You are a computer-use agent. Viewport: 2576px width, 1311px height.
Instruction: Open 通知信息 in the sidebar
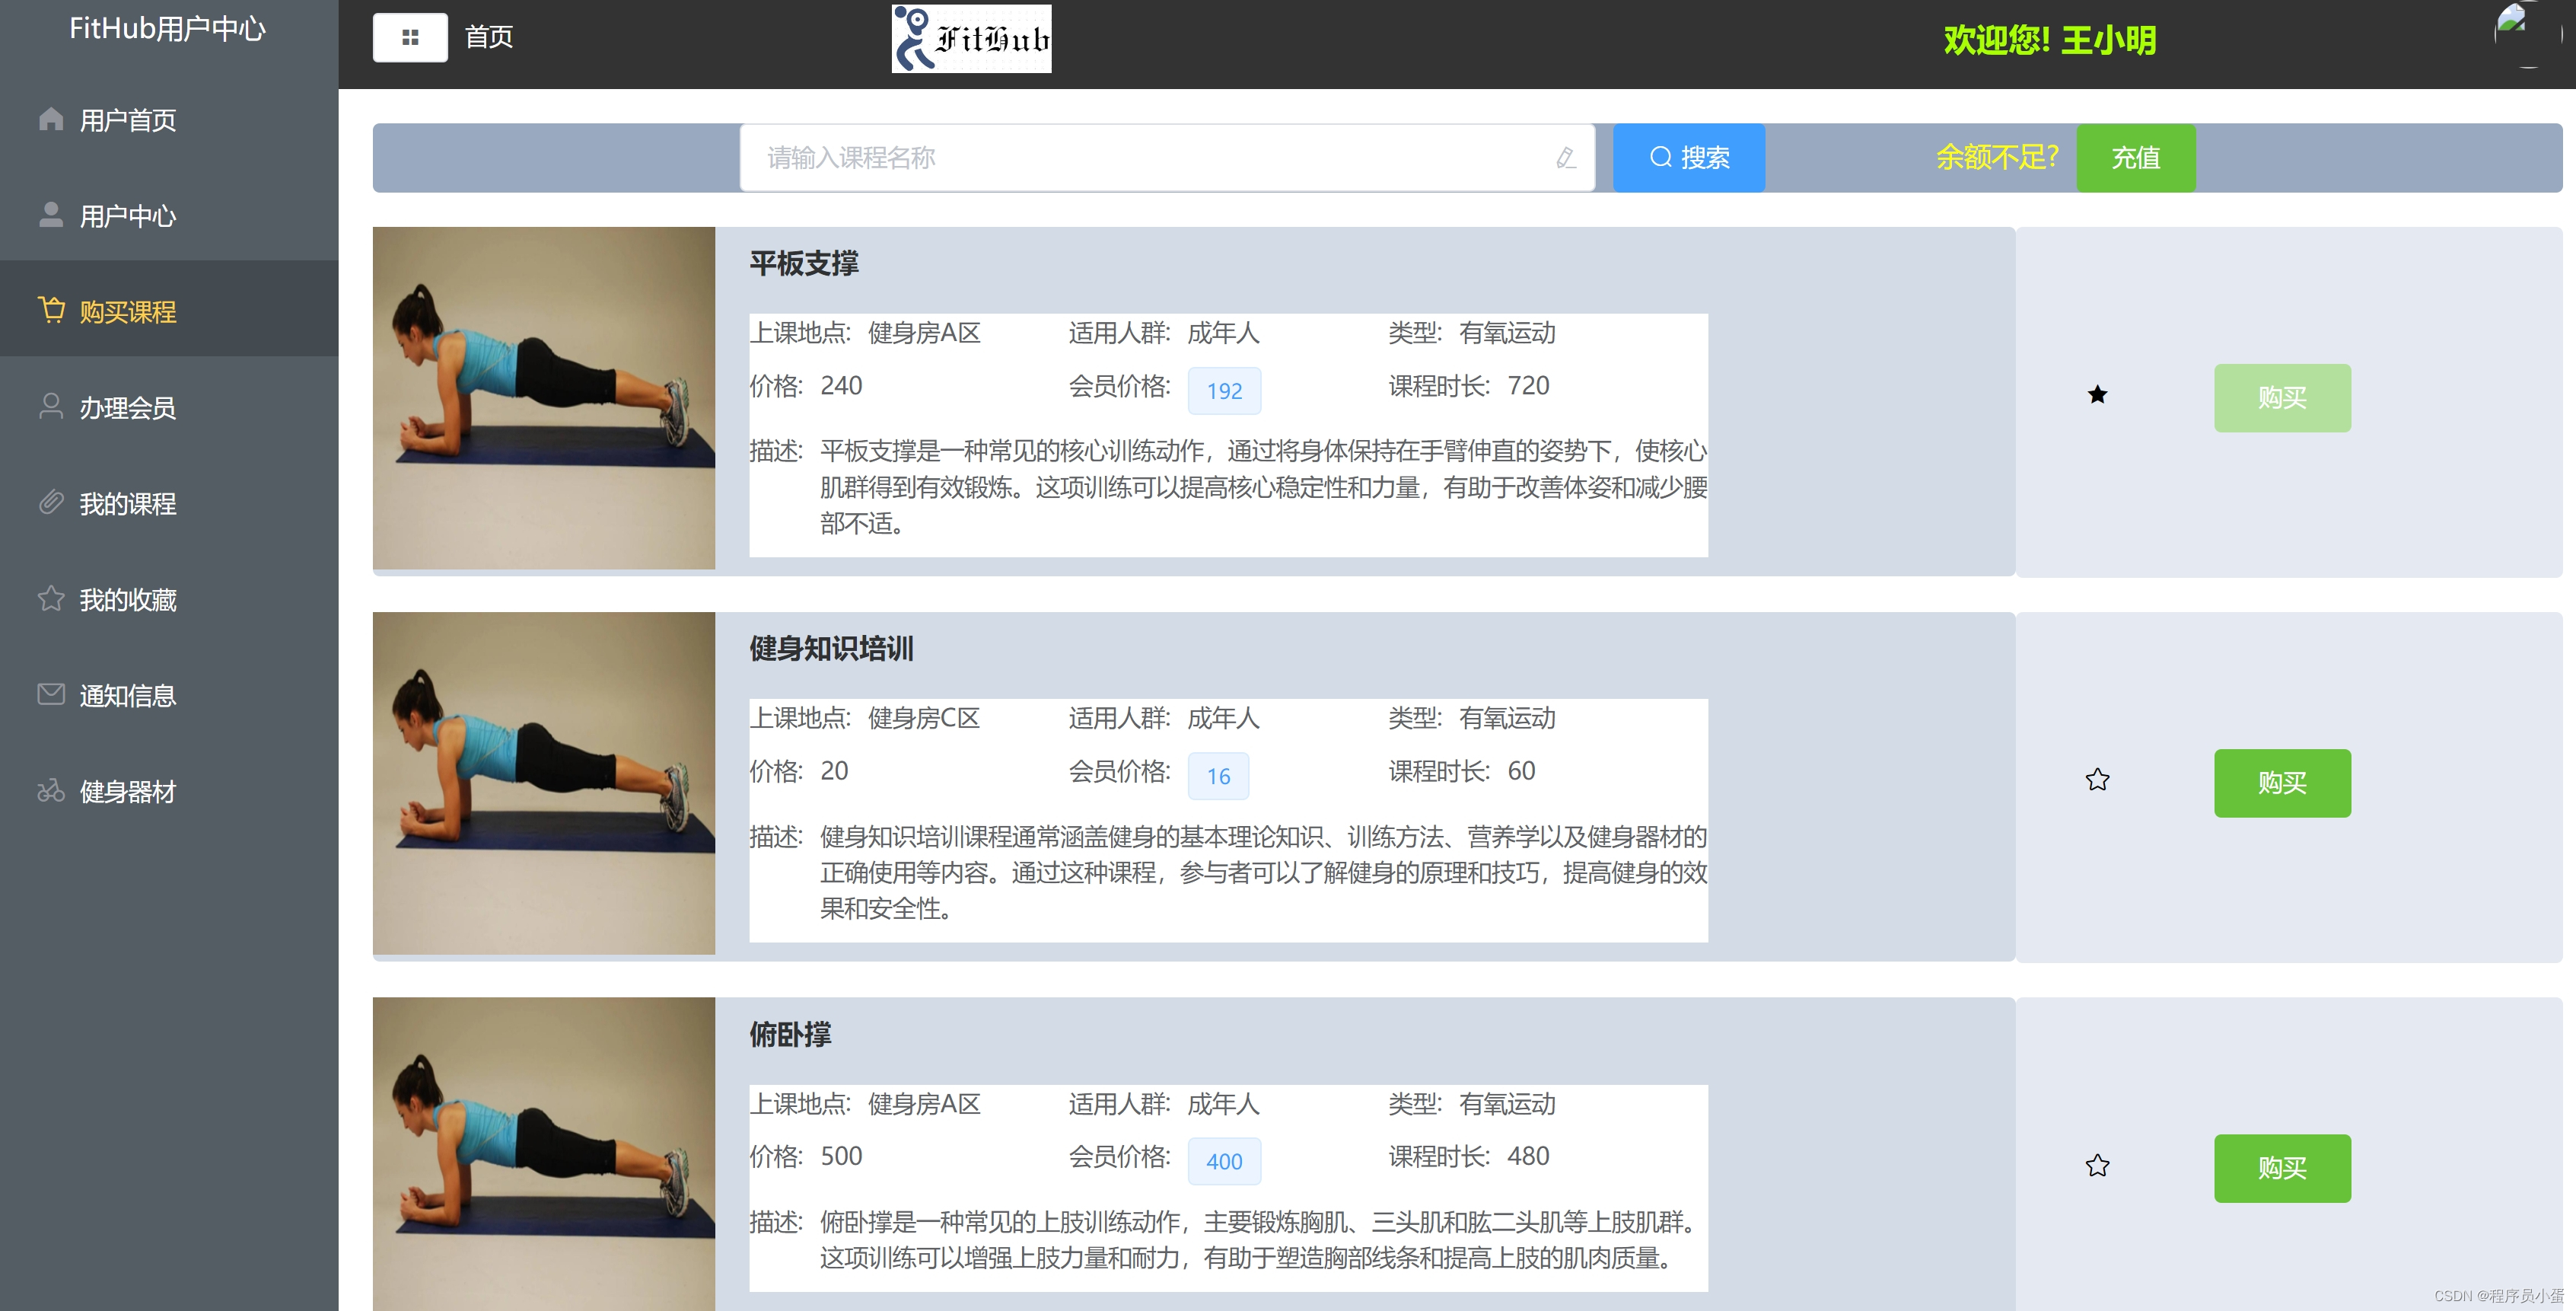click(x=127, y=696)
